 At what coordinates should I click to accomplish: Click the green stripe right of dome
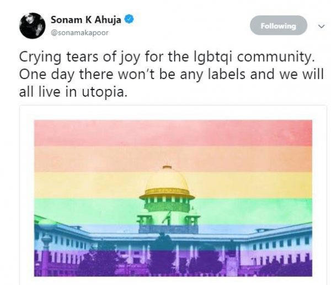point(253,211)
